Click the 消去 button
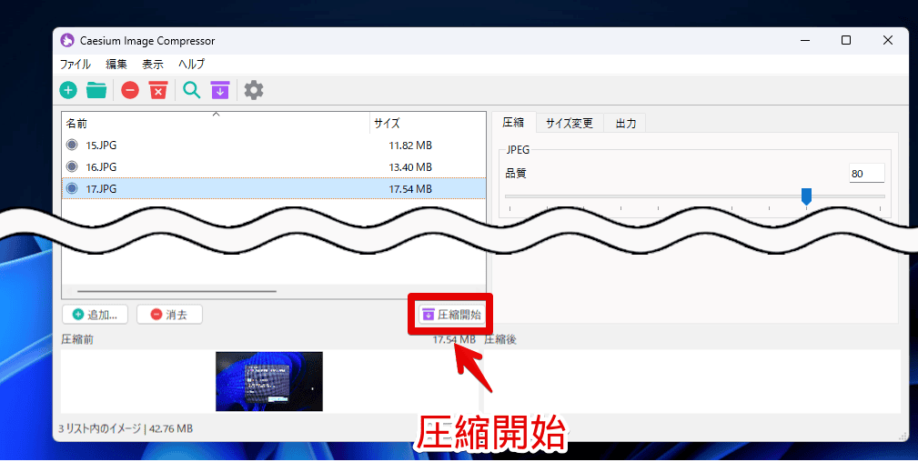The image size is (918, 462). 169,315
